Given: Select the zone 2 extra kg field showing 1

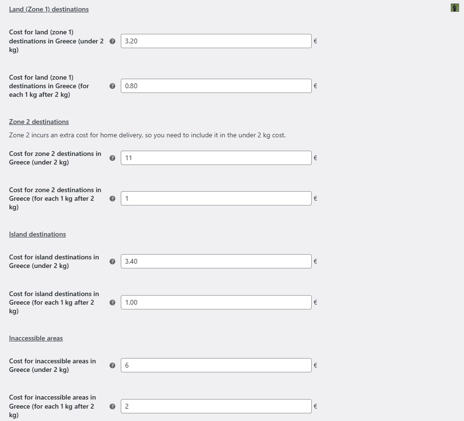Looking at the screenshot, I should 216,198.
